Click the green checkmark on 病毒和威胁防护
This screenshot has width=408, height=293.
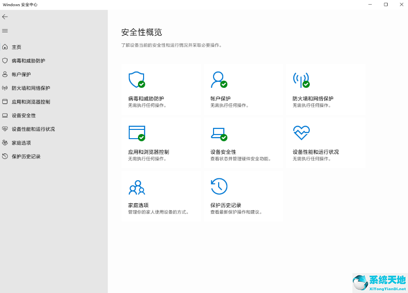click(140, 85)
